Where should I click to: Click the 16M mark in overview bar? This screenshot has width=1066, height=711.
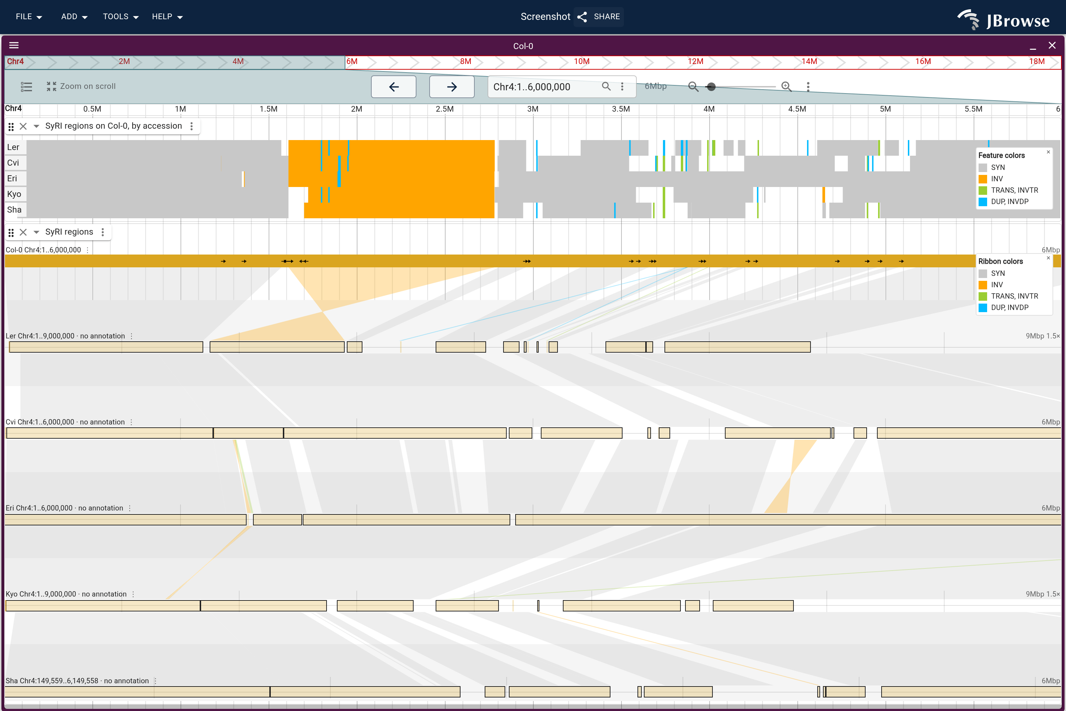(923, 62)
